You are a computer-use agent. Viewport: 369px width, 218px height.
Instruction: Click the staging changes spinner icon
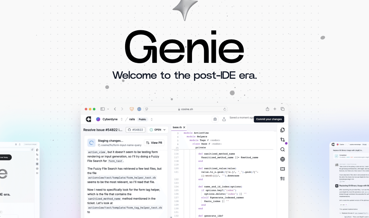[x=91, y=142]
